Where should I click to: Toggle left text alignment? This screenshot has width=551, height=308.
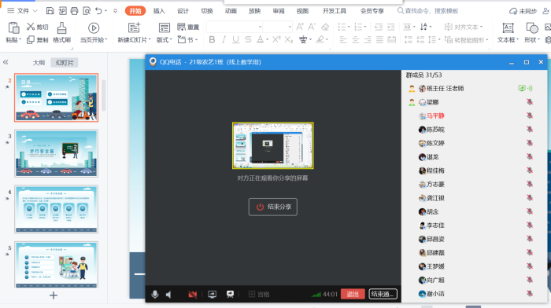tap(343, 39)
